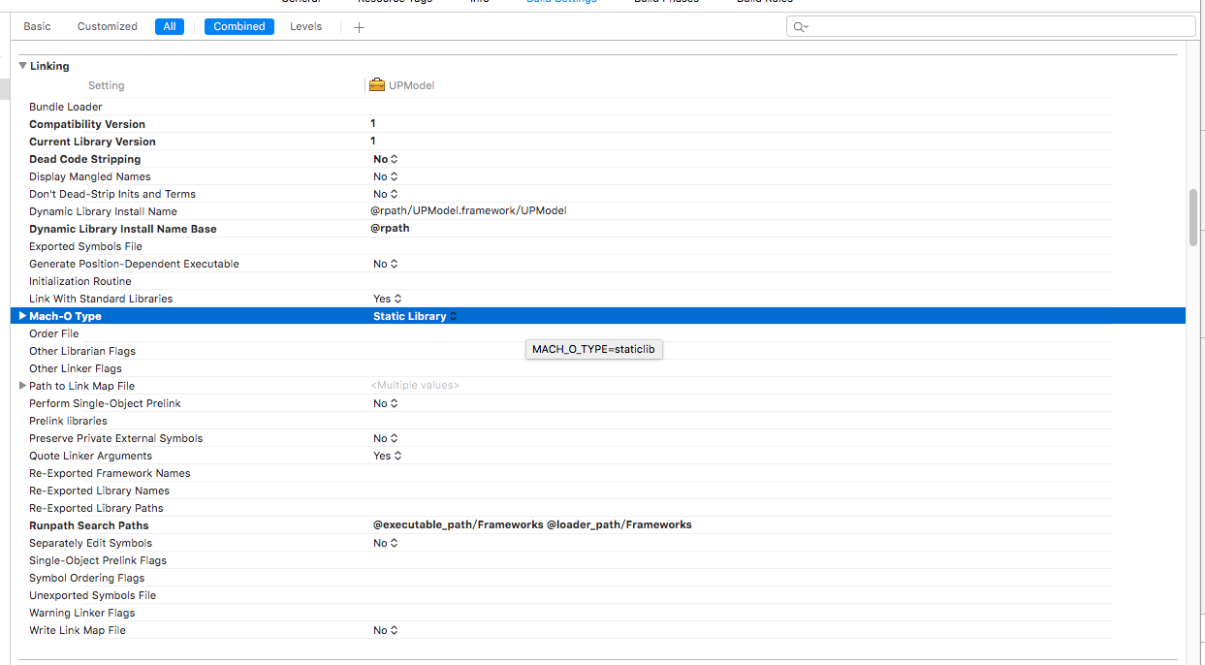Click the add build setting plus icon
Viewport: 1205px width, 665px height.
[x=359, y=27]
